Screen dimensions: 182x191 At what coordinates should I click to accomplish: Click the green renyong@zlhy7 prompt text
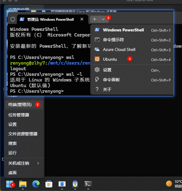(28, 63)
